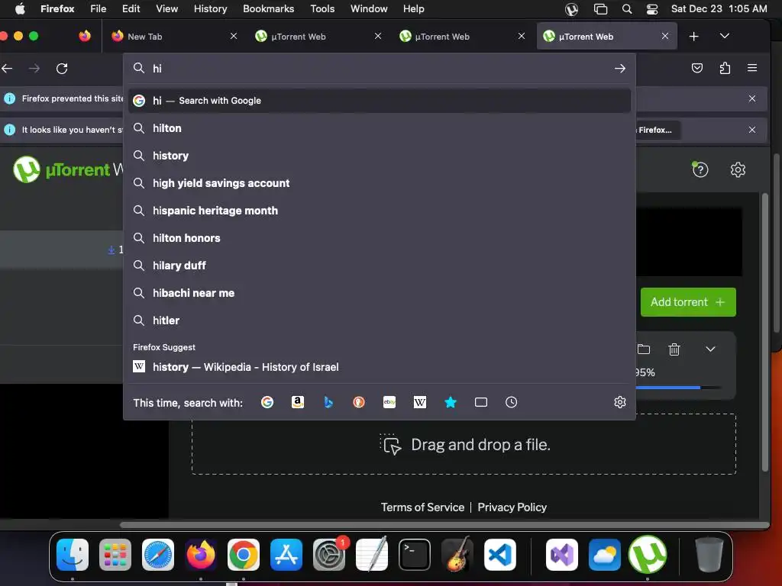Viewport: 782px width, 586px height.
Task: Click the address bar text field
Action: 379,69
